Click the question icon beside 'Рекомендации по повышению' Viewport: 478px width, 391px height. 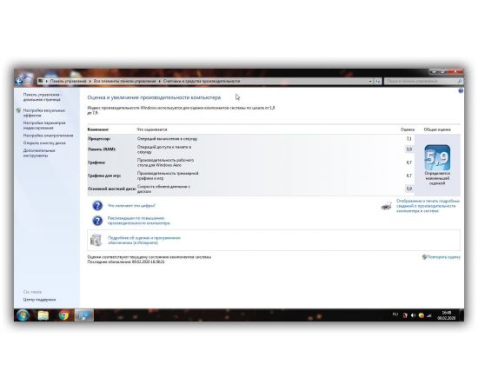(97, 221)
